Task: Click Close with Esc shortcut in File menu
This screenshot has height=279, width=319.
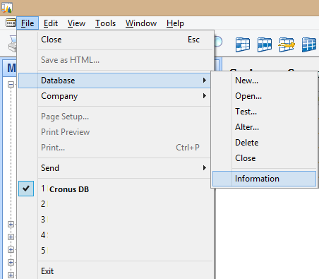Action: click(115, 40)
